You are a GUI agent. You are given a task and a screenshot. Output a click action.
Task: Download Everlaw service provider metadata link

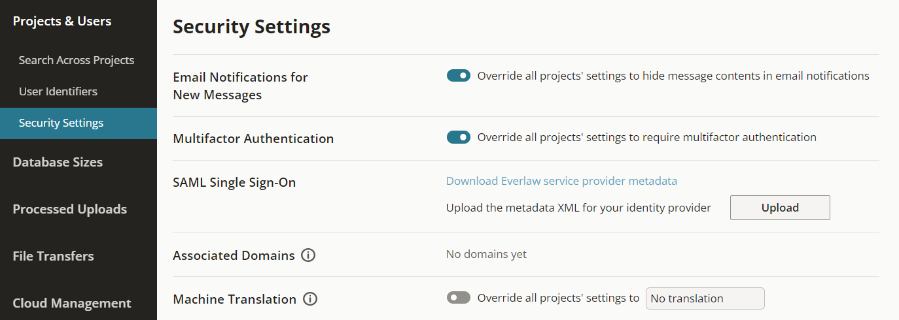[561, 181]
